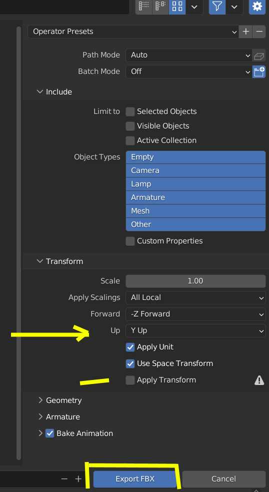Open filter settings dropdown arrow
269x492 pixels.
pos(234,6)
